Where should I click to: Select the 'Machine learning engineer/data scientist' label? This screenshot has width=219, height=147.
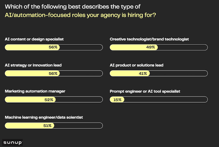44,117
